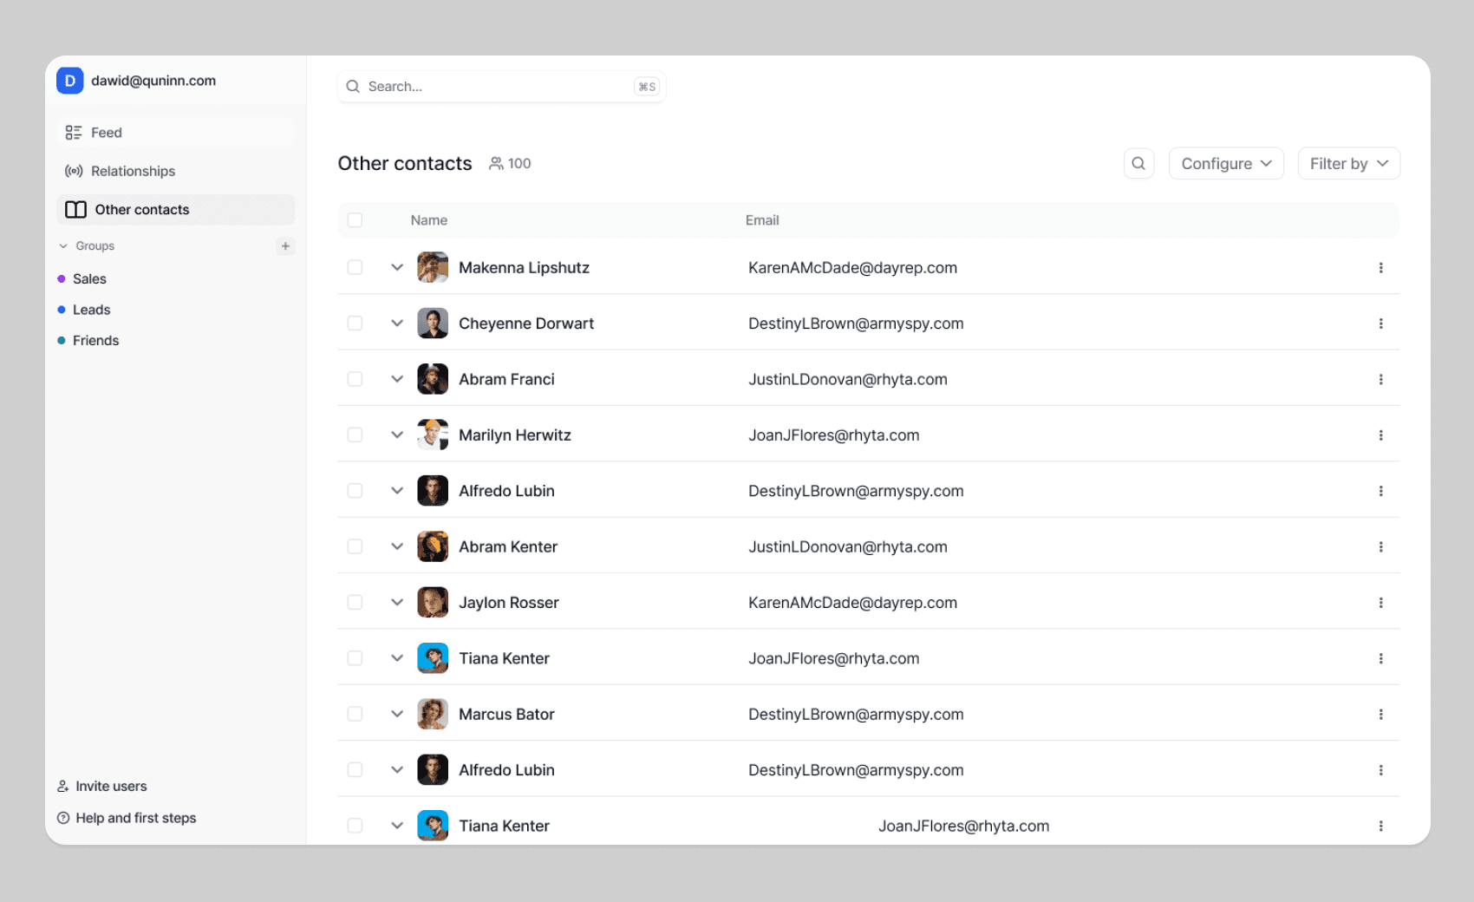The height and width of the screenshot is (902, 1474).
Task: Open the Configure dropdown
Action: [x=1226, y=164]
